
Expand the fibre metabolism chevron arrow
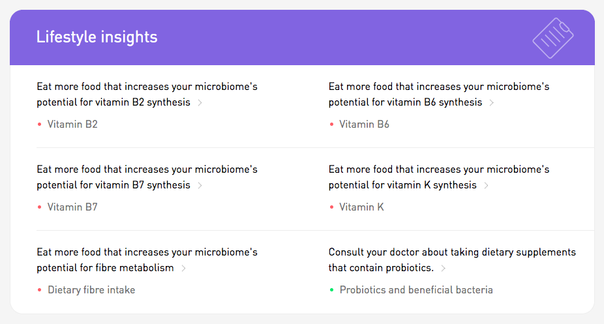[x=183, y=268]
